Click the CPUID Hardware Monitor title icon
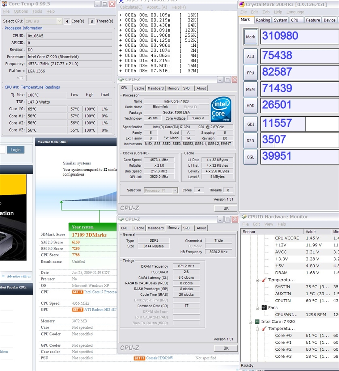The image size is (339, 371). pos(243,217)
